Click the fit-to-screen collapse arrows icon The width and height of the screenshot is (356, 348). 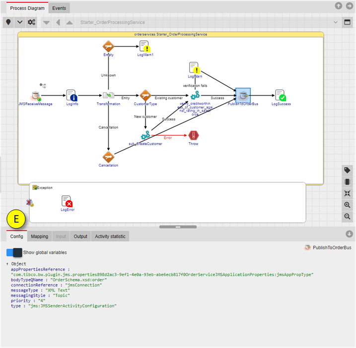point(347,193)
